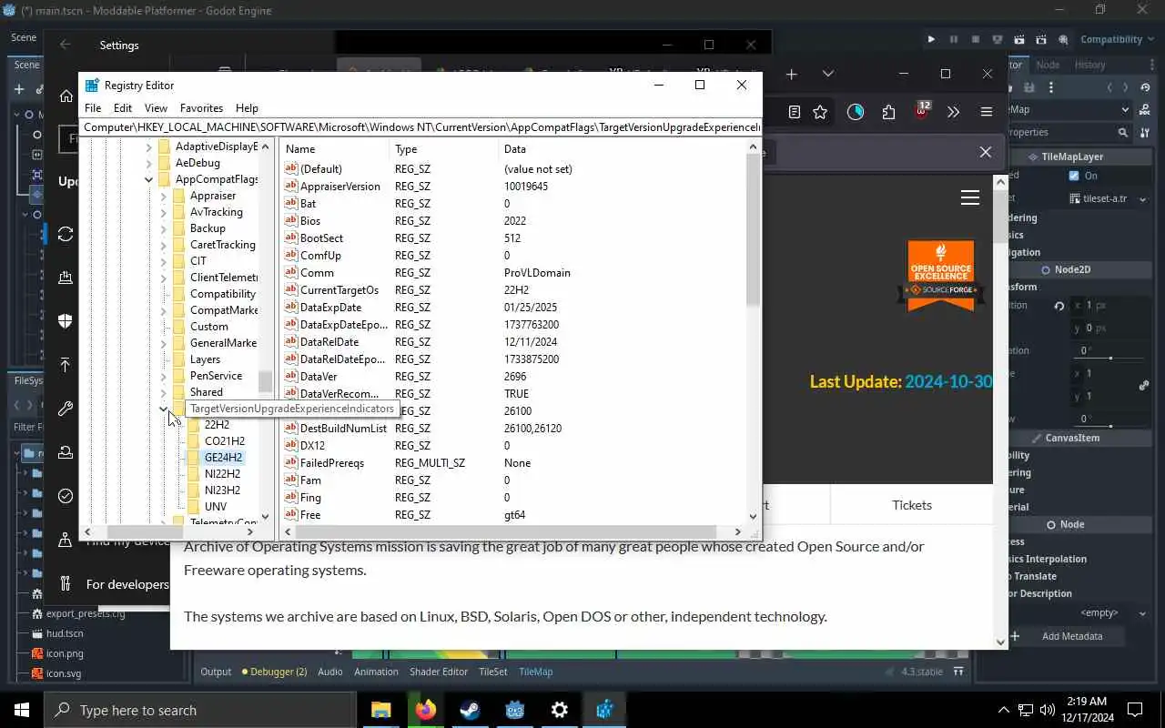Viewport: 1165px width, 728px height.
Task: Open the tileset-a.tres resource dropdown
Action: [x=1145, y=198]
